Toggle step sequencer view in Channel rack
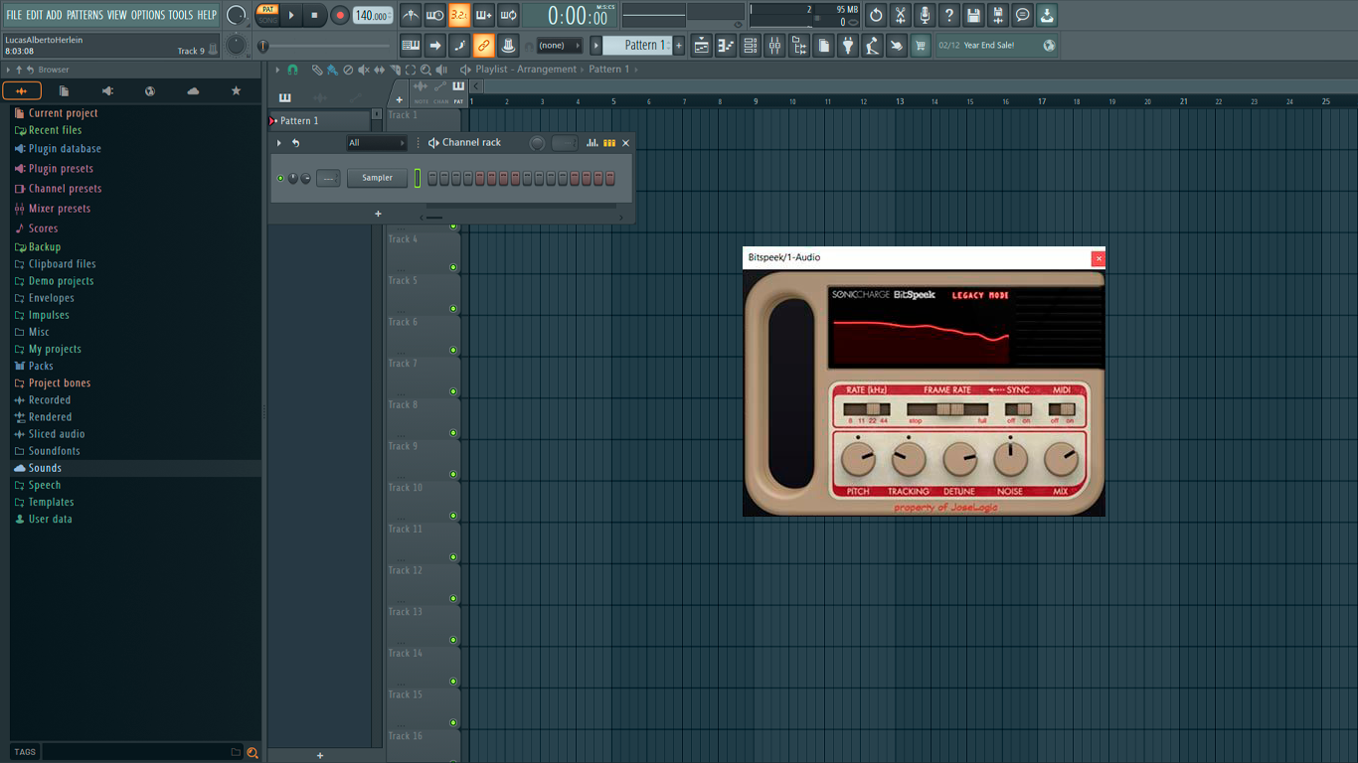Image resolution: width=1358 pixels, height=763 pixels. click(x=609, y=143)
